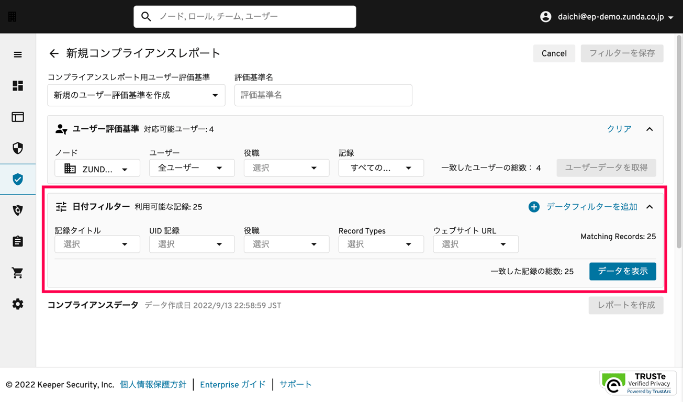Open the navigation menu via hamburger icon
The width and height of the screenshot is (683, 402).
coord(17,54)
